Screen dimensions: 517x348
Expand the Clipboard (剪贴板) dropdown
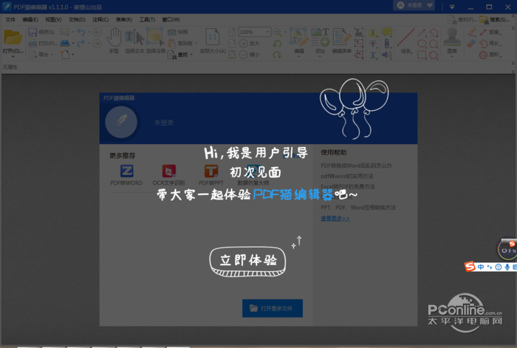point(196,43)
